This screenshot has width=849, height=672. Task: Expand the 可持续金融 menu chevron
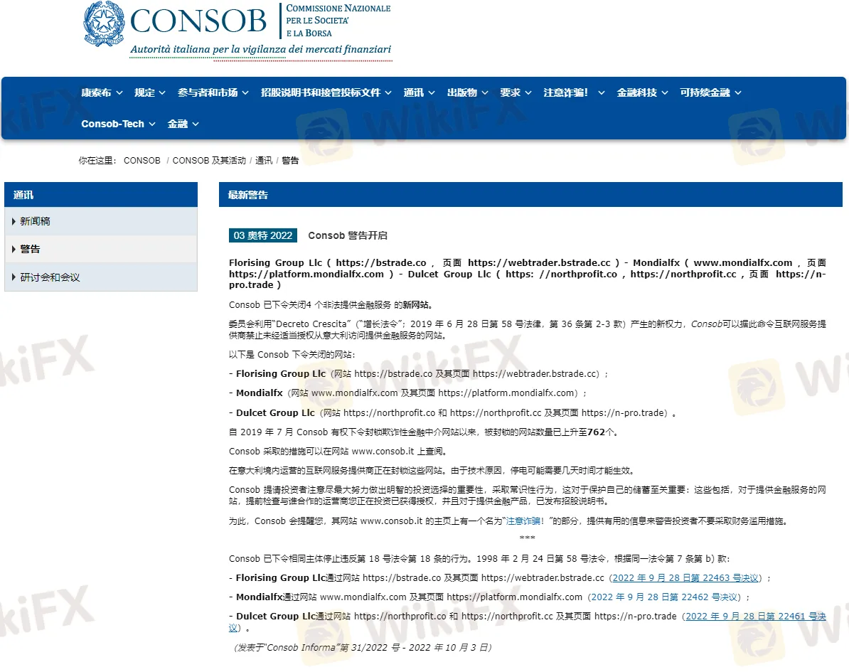pos(738,93)
